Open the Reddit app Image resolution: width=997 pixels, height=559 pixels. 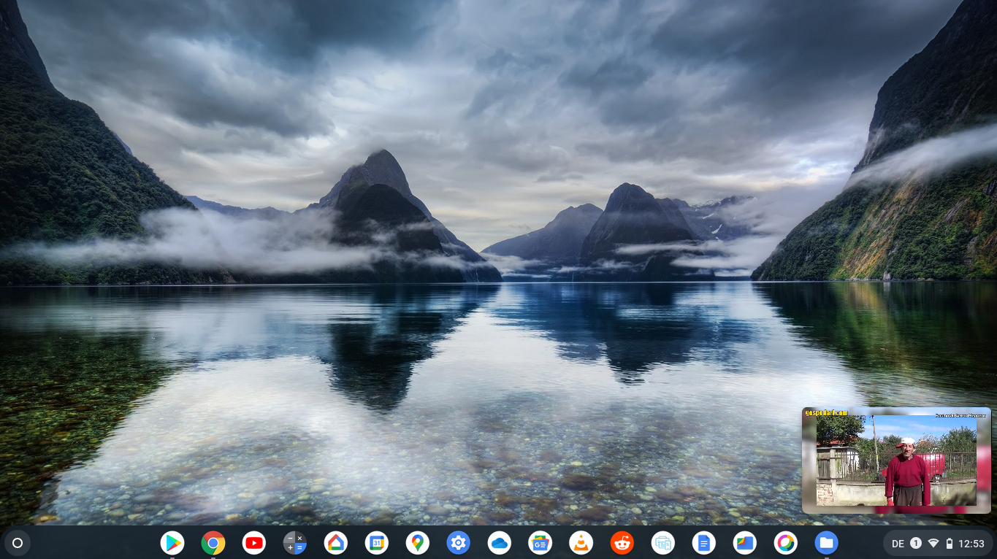tap(622, 543)
